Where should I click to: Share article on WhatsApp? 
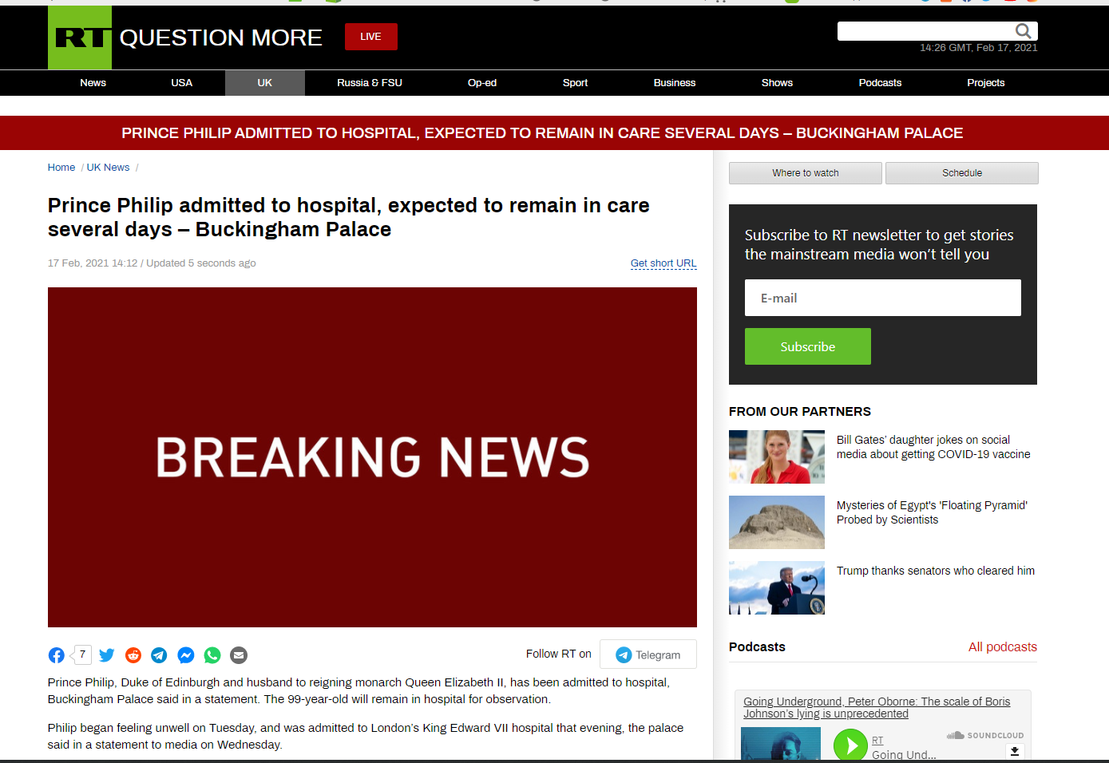212,655
